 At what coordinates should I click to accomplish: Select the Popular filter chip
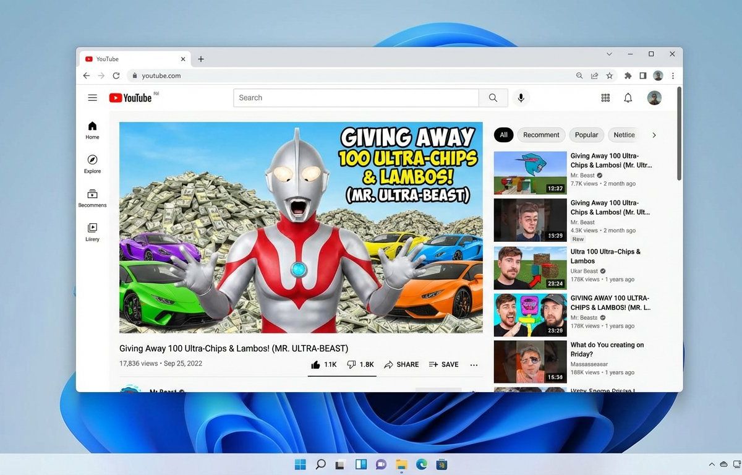tap(586, 135)
